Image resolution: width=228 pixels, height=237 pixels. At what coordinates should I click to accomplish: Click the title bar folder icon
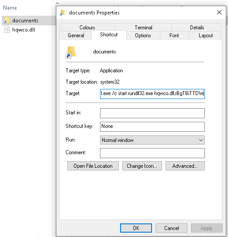[x=62, y=13]
